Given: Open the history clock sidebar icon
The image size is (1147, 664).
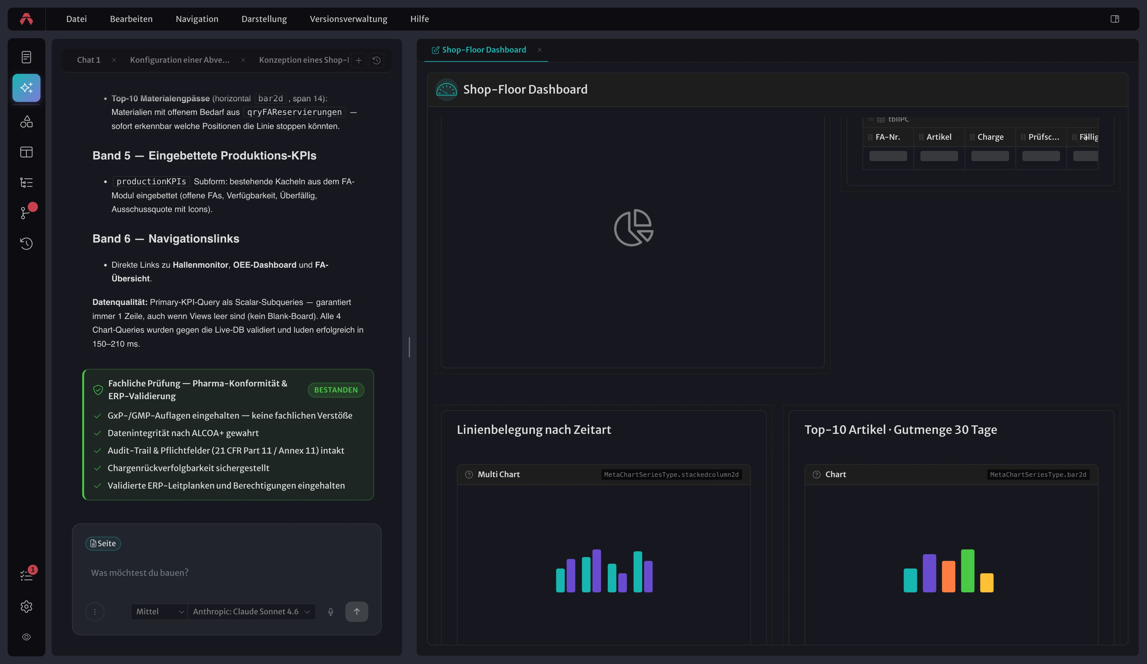Looking at the screenshot, I should click(26, 243).
